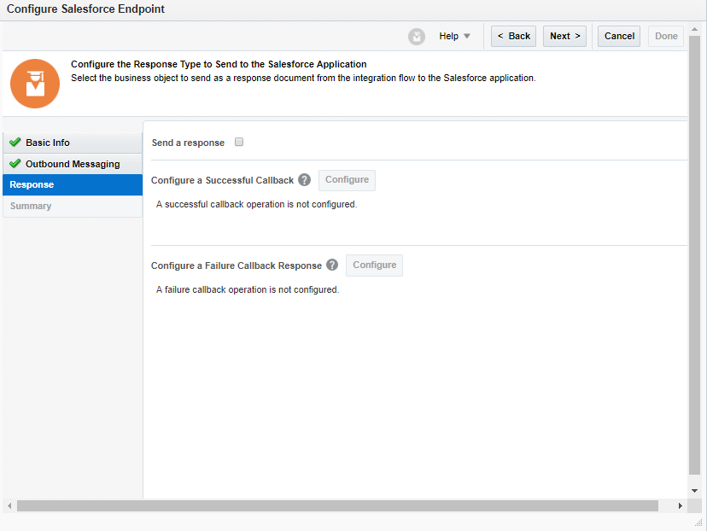Click 'A successful callback operation is not configured.' text
The image size is (707, 531).
[256, 204]
